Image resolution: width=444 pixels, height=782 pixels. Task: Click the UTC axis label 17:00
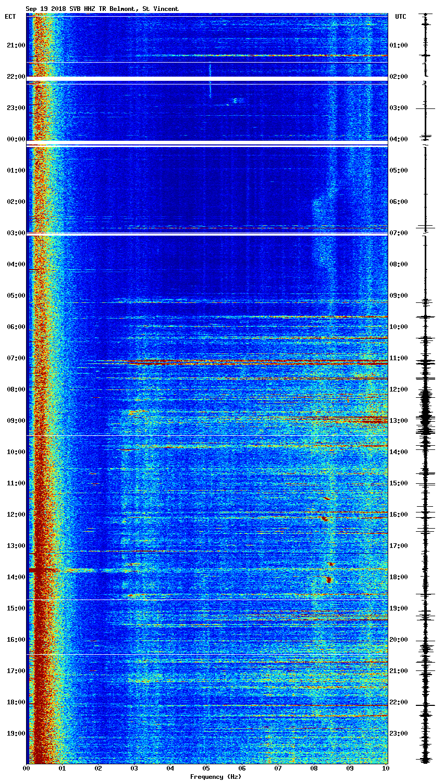point(398,546)
